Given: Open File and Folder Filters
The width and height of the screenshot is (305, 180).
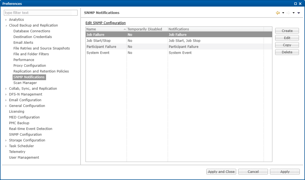Looking at the screenshot, I should coord(31,54).
